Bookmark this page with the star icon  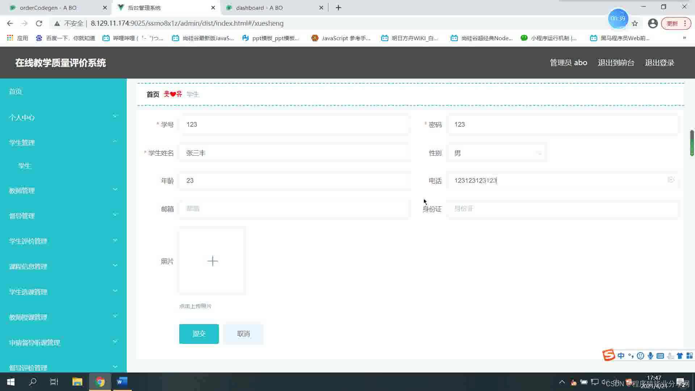(635, 24)
